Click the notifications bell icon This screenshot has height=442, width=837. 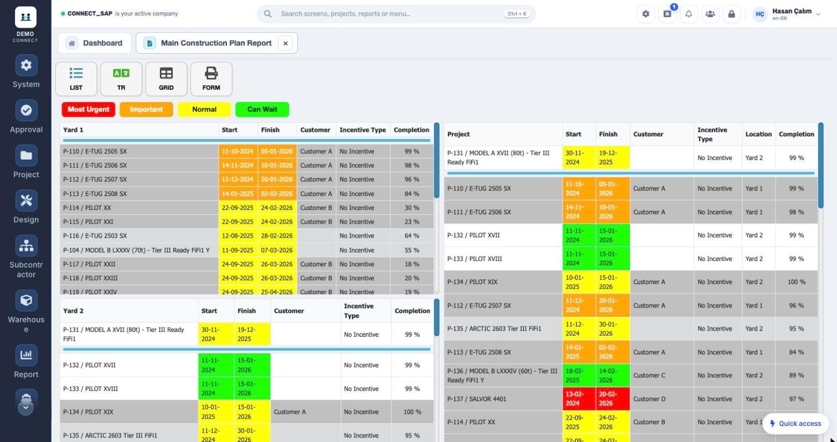click(x=689, y=14)
